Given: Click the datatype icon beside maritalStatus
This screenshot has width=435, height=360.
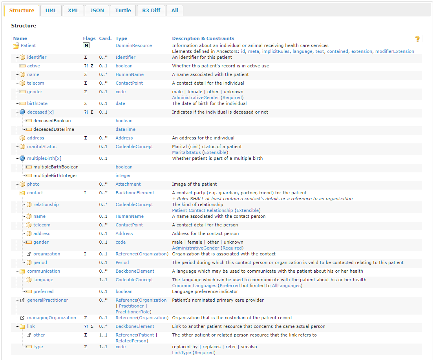Looking at the screenshot, I should pos(22,147).
